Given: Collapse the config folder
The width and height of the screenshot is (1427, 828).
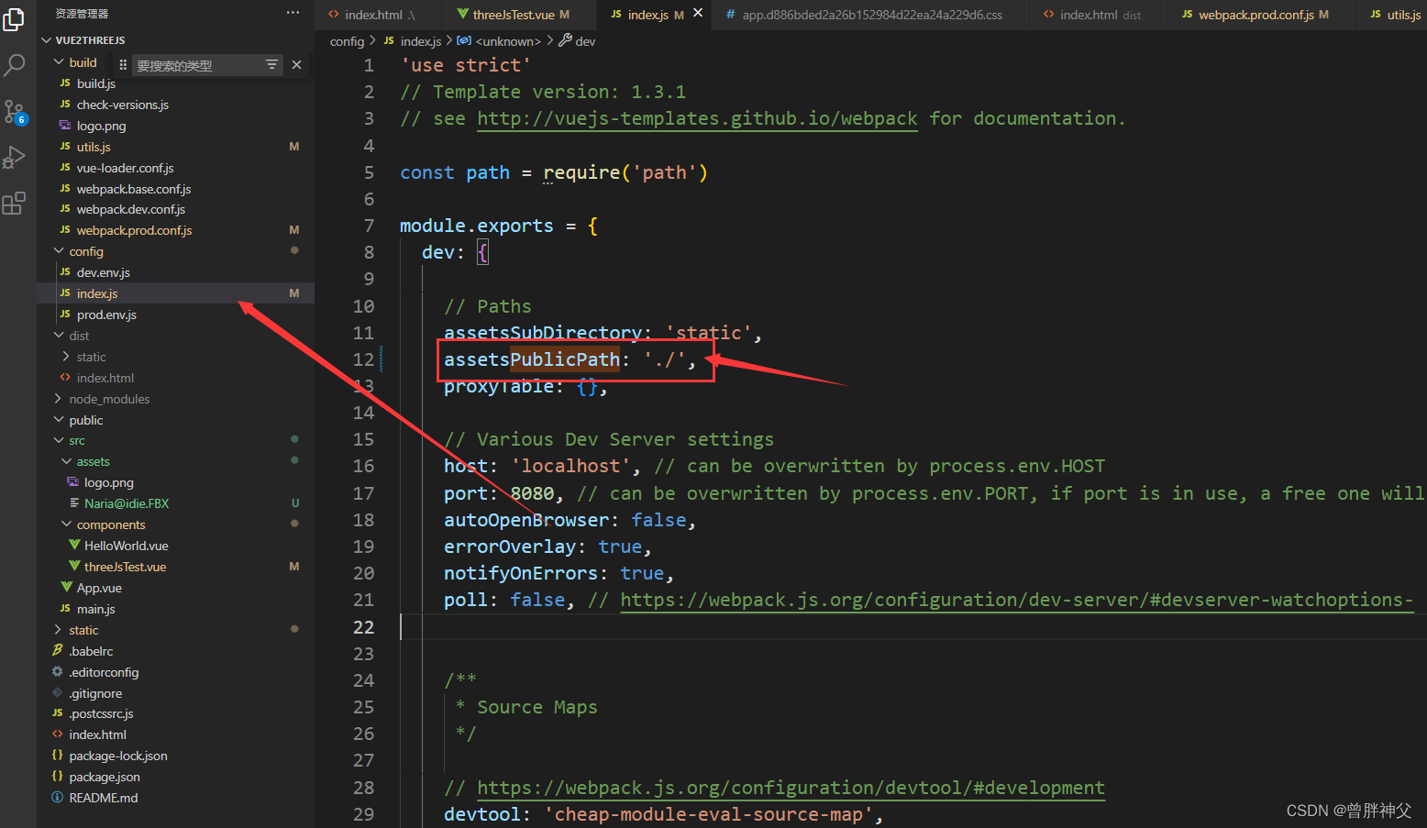Looking at the screenshot, I should tap(86, 251).
